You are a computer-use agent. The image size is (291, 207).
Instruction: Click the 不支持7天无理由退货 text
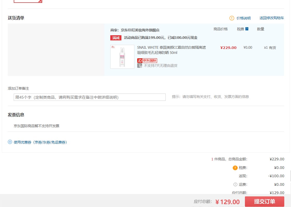pyautogui.click(x=161, y=66)
